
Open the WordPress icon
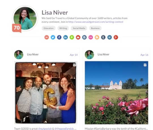pos(110,37)
